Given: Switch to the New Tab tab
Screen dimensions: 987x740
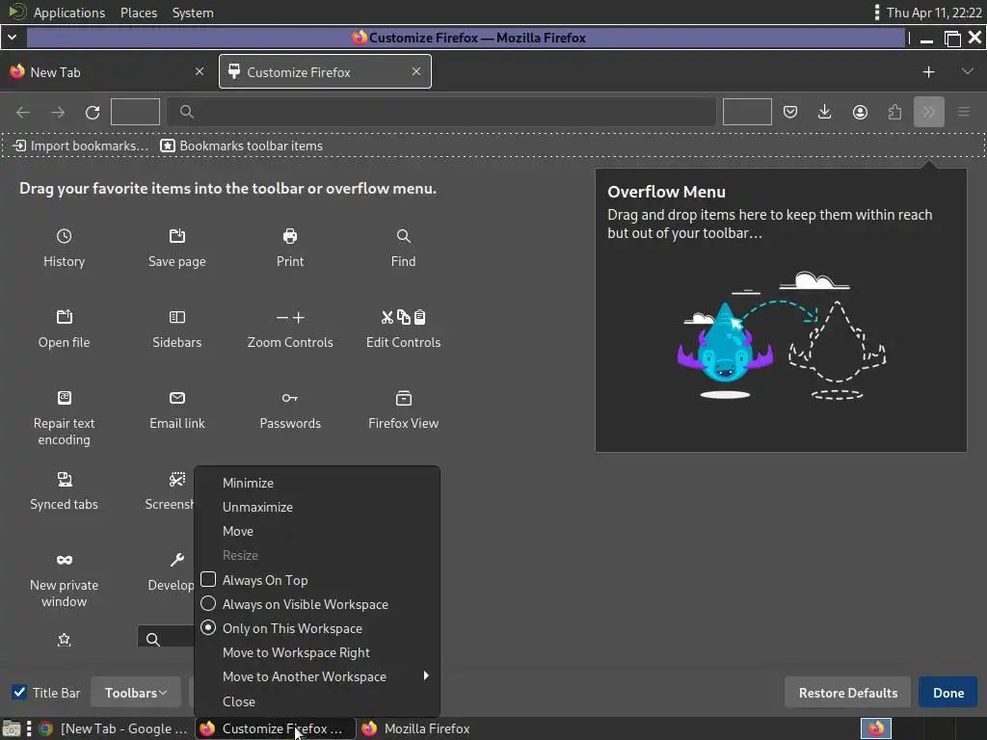Looking at the screenshot, I should (107, 71).
